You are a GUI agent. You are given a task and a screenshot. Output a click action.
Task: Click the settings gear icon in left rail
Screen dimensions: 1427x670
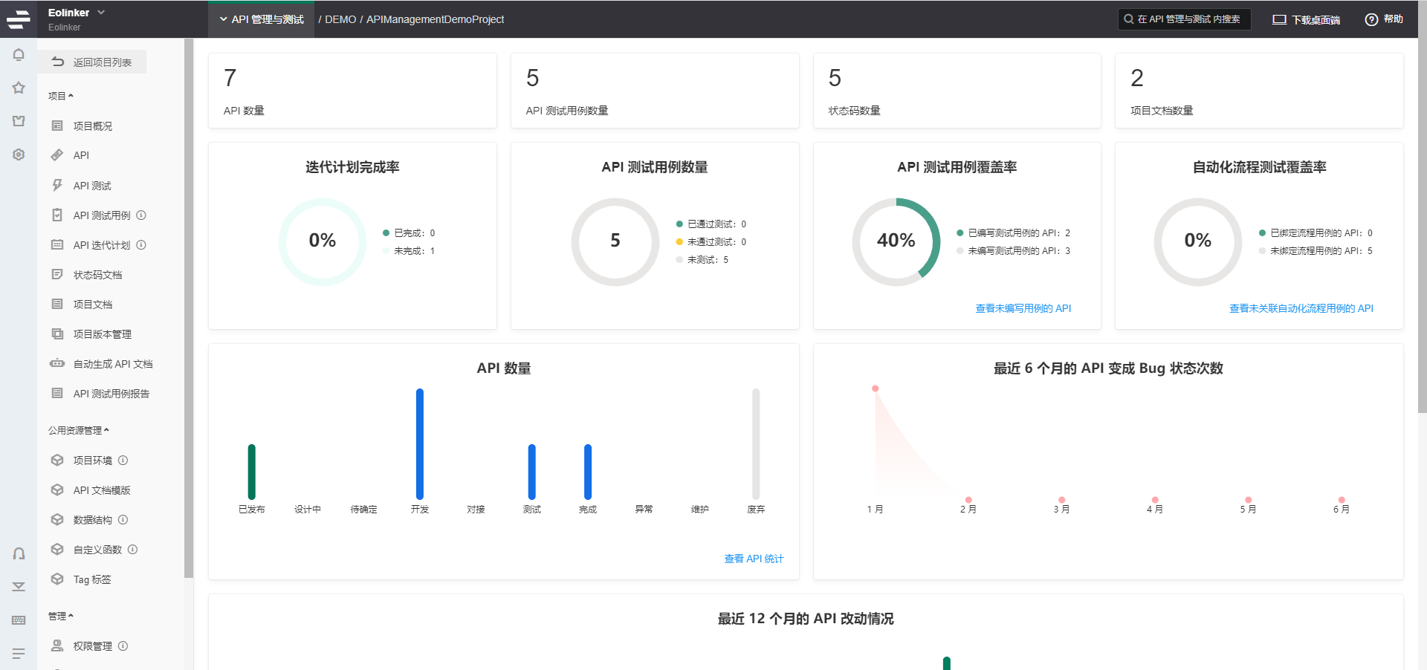pos(19,155)
